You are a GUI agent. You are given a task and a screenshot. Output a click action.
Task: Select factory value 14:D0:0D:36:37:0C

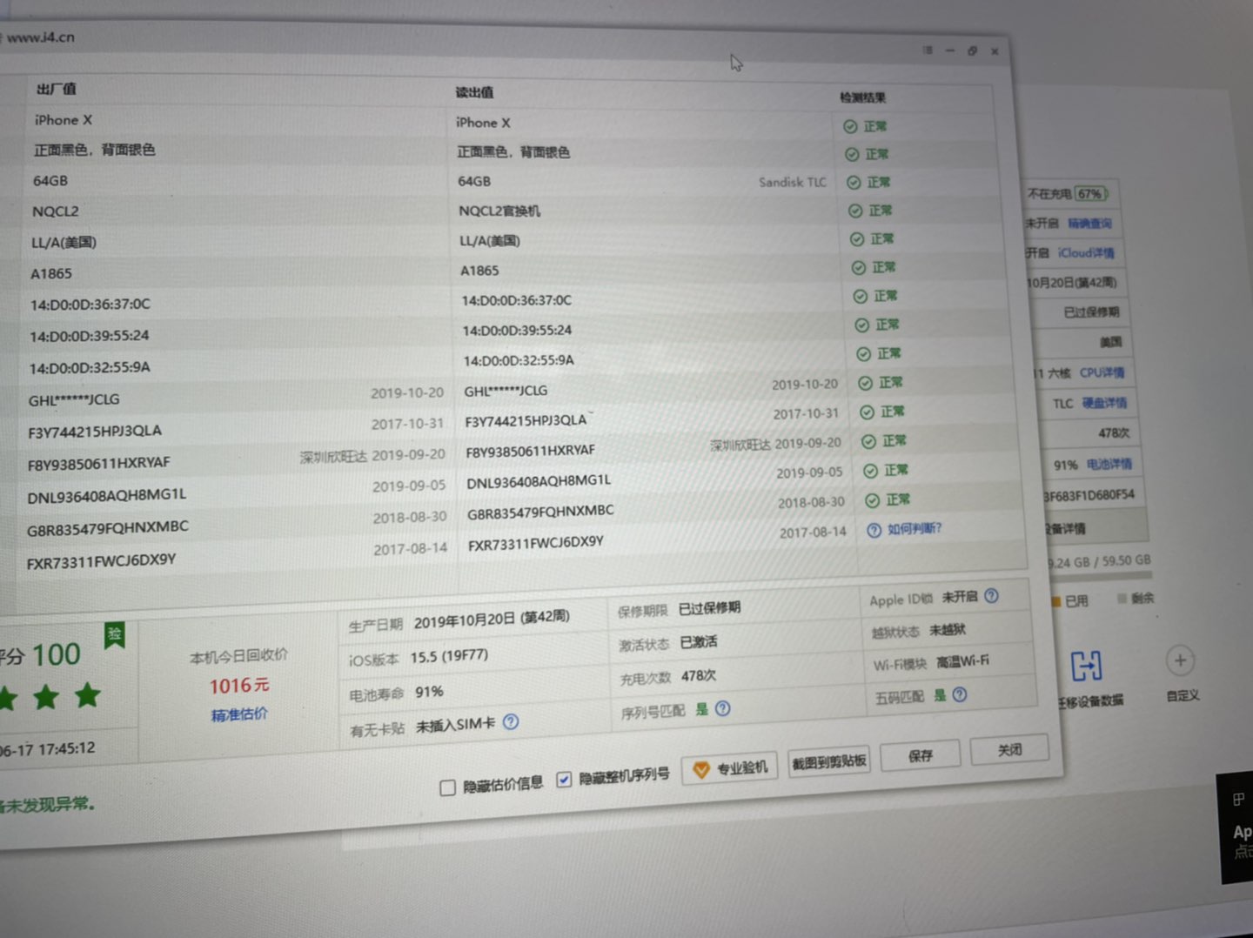click(90, 305)
